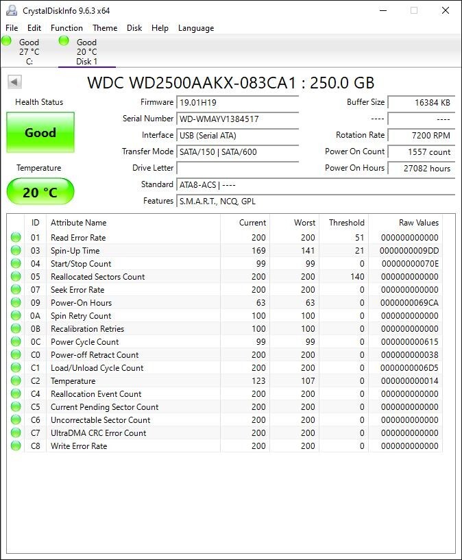
Task: Click the Rotation Rate value 7200 RPM
Action: (422, 135)
